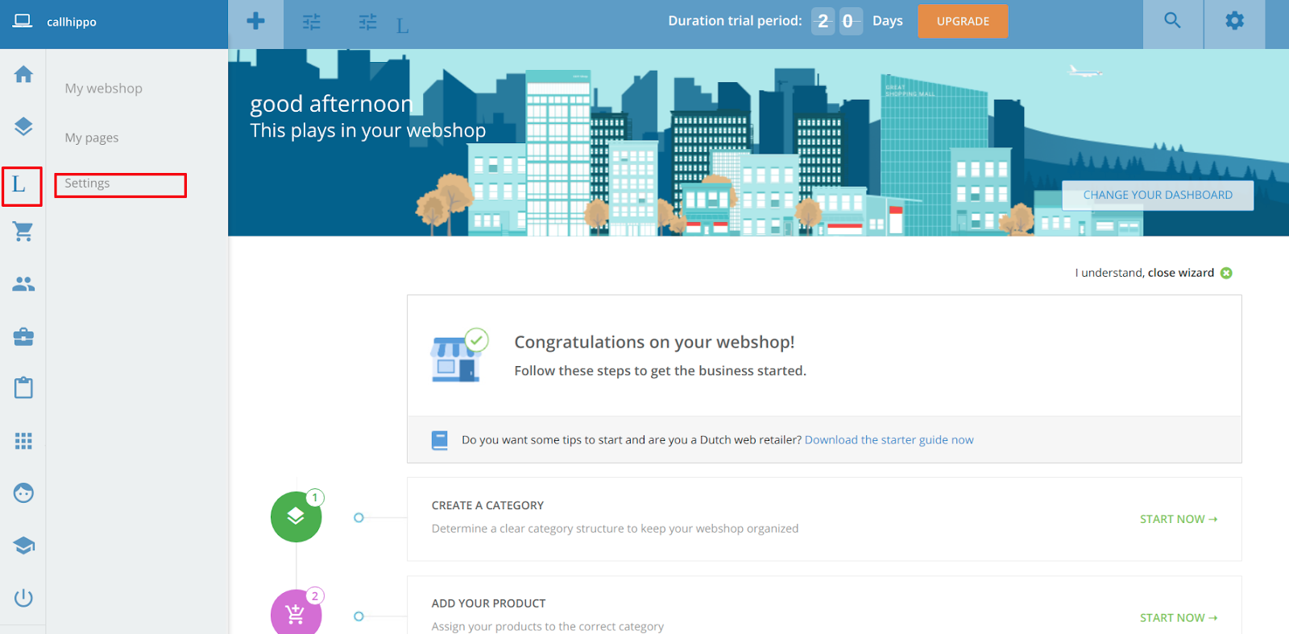The width and height of the screenshot is (1289, 634).
Task: Click the power logout sidebar icon
Action: pos(23,598)
